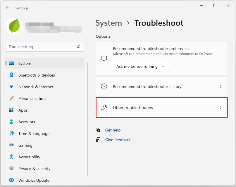Click the breadcrumb separator chevron
Image resolution: width=236 pixels, height=187 pixels.
[128, 23]
